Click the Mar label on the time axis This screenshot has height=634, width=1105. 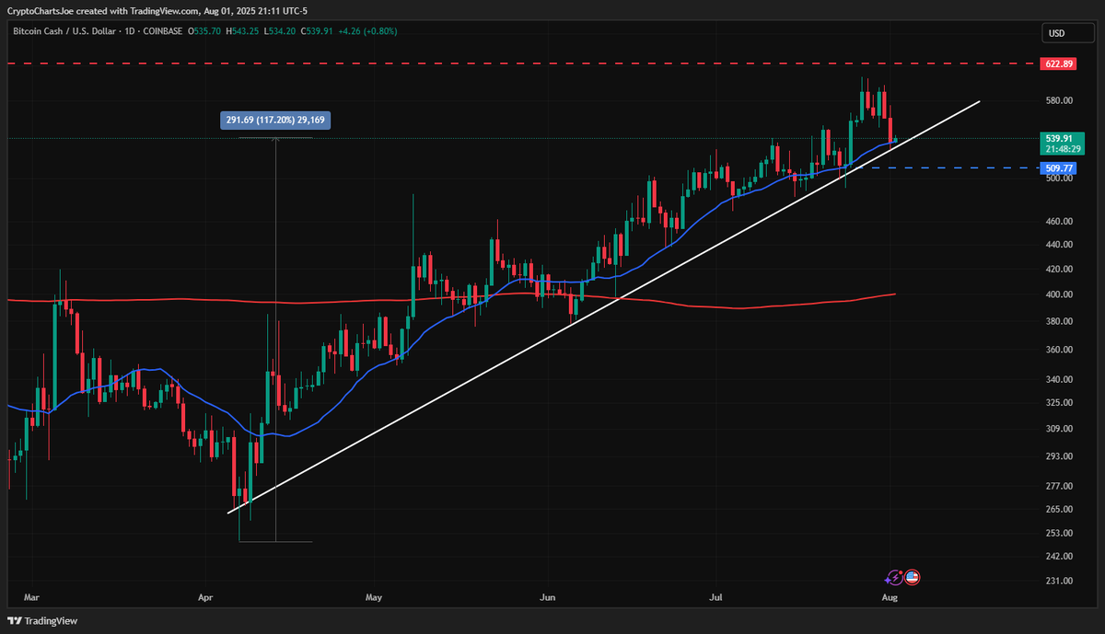tap(33, 596)
